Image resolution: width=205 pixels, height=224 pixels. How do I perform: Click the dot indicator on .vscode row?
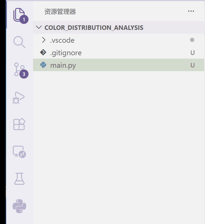(x=192, y=40)
